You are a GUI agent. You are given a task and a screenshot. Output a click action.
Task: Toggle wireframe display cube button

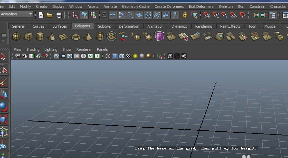click(108, 56)
